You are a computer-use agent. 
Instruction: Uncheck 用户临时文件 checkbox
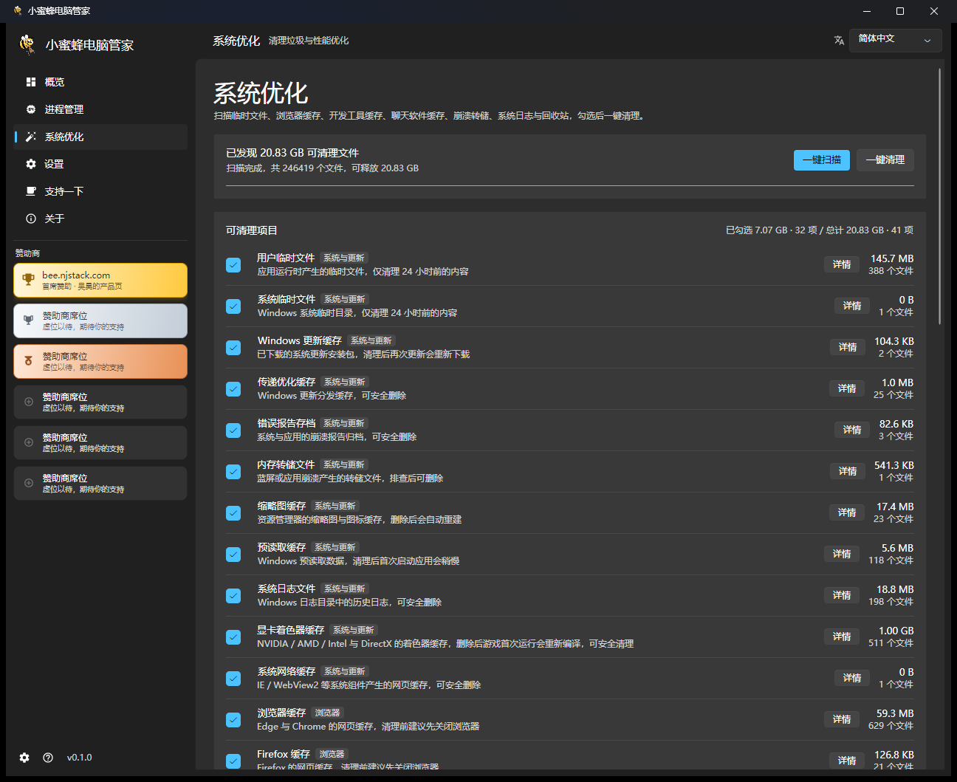(x=233, y=264)
